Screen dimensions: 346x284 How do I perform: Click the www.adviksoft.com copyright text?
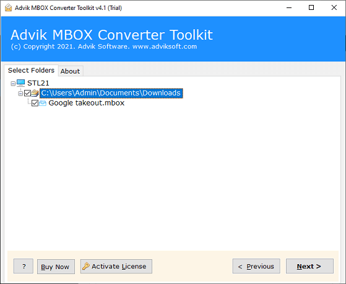[165, 47]
